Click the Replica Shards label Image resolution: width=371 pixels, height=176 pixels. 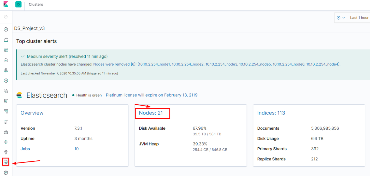coord(271,159)
